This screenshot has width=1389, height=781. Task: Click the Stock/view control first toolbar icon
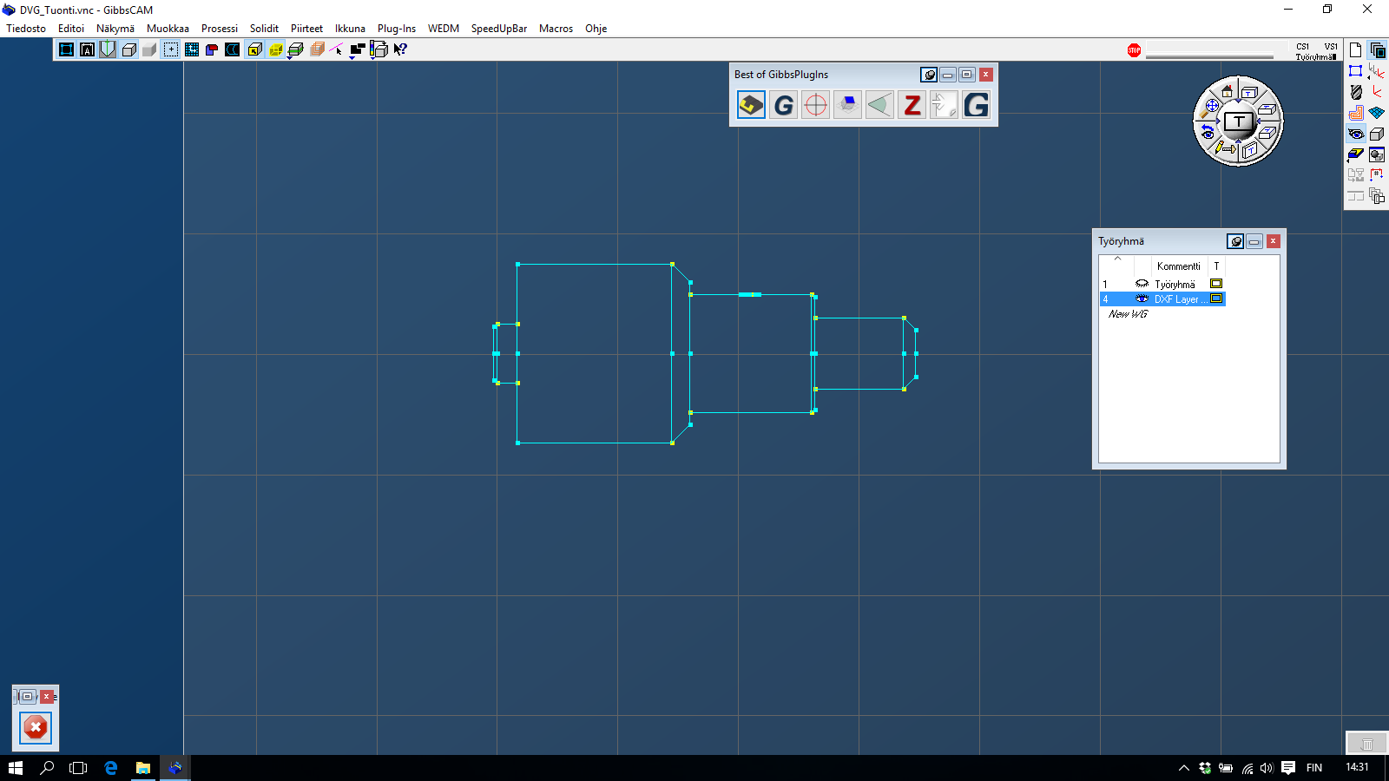click(66, 49)
